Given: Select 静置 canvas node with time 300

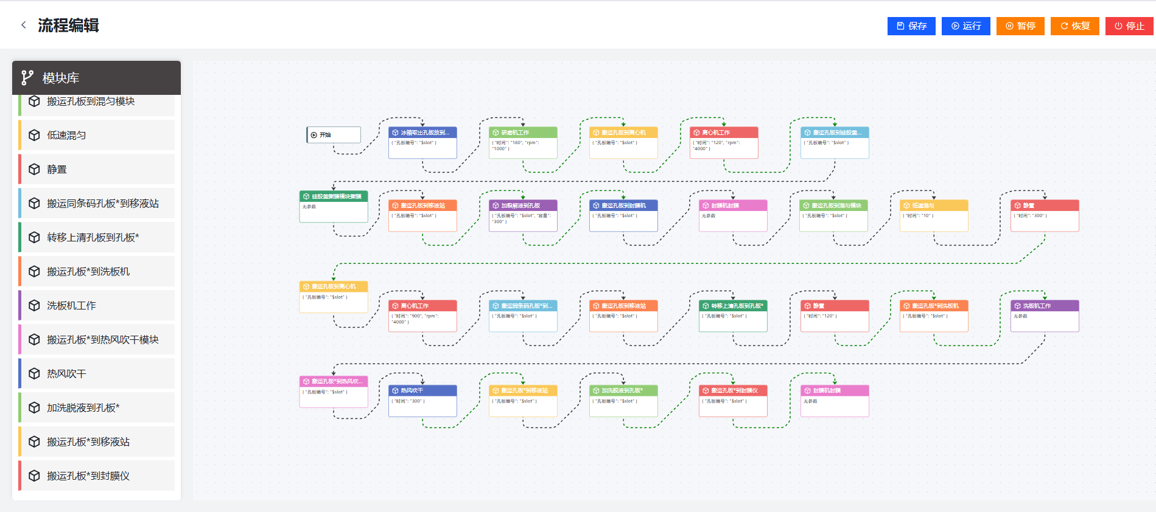Looking at the screenshot, I should [x=1045, y=215].
